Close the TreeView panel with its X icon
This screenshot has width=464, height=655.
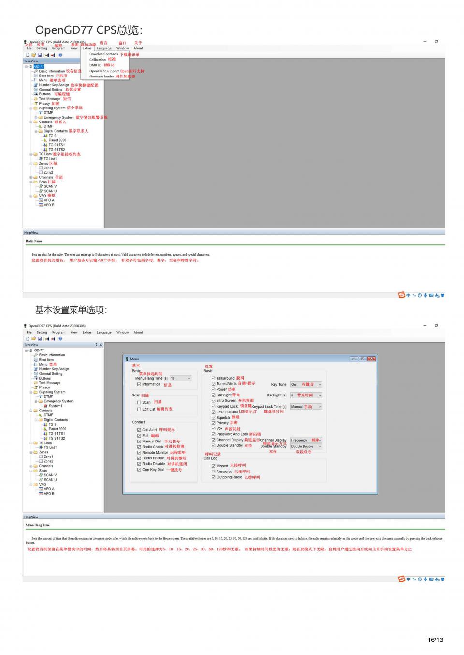(x=101, y=345)
